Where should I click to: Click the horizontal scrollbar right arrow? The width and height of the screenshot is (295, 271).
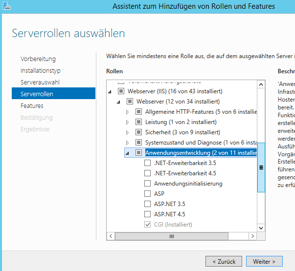tap(252, 236)
